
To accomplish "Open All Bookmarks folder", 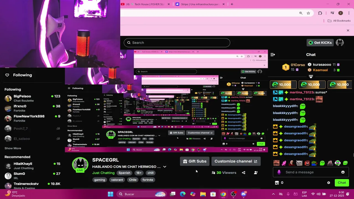I will (339, 21).
